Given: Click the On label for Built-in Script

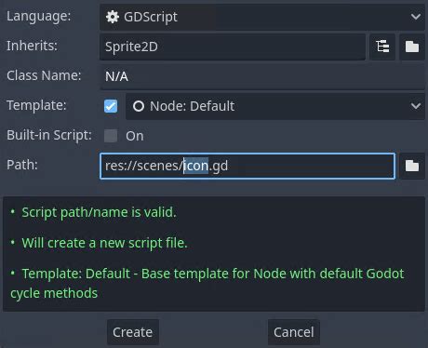Looking at the screenshot, I should 135,136.
